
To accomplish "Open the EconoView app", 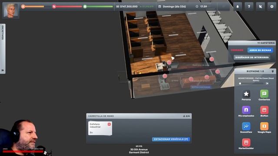I will tap(246, 126).
